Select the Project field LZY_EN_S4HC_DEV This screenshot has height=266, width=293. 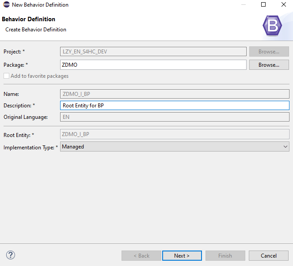[x=153, y=52]
